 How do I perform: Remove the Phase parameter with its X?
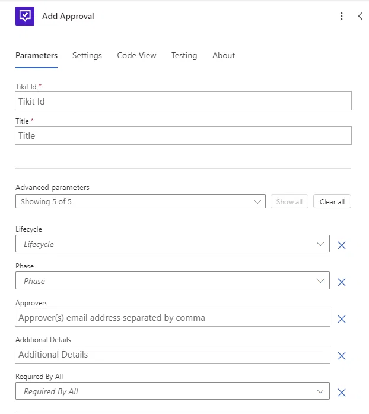coord(342,282)
